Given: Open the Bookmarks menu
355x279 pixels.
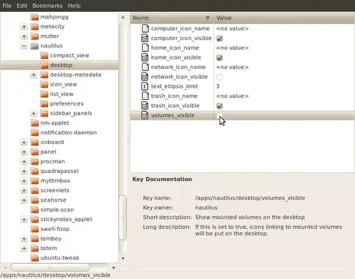Looking at the screenshot, I should click(x=47, y=6).
